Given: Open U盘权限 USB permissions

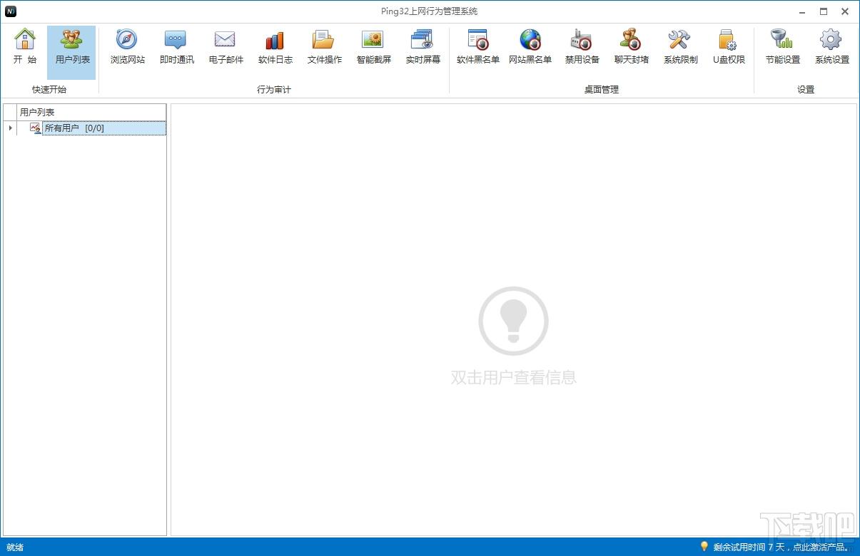Looking at the screenshot, I should pos(729,47).
